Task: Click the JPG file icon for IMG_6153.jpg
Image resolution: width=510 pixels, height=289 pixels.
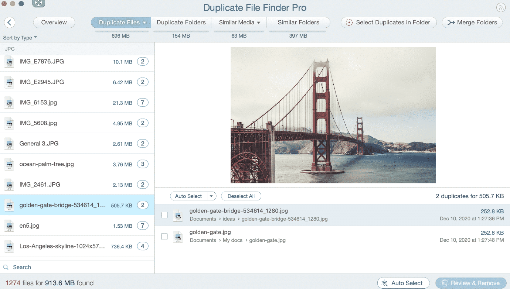Action: point(9,103)
